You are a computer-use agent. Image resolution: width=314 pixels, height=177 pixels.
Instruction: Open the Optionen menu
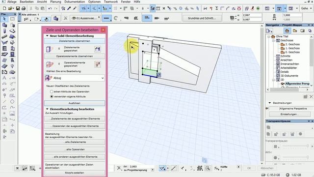[x=94, y=1]
